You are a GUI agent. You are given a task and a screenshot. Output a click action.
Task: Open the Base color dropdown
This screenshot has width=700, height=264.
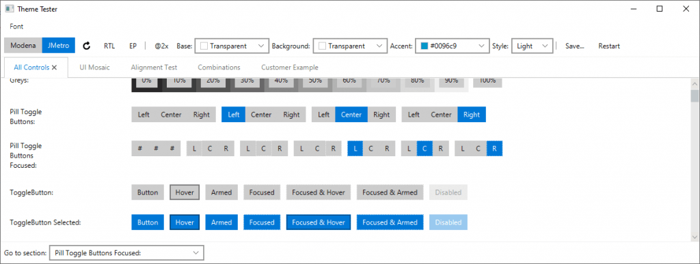click(232, 46)
